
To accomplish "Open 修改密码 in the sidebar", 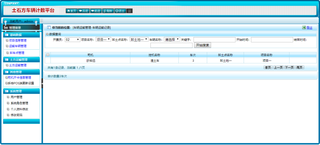I will pyautogui.click(x=16, y=115).
